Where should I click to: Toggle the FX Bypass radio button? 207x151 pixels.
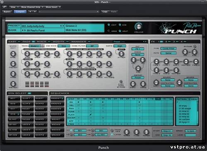pos(195,46)
